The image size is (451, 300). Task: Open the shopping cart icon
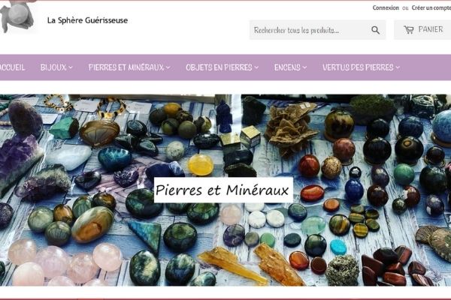[x=409, y=29]
